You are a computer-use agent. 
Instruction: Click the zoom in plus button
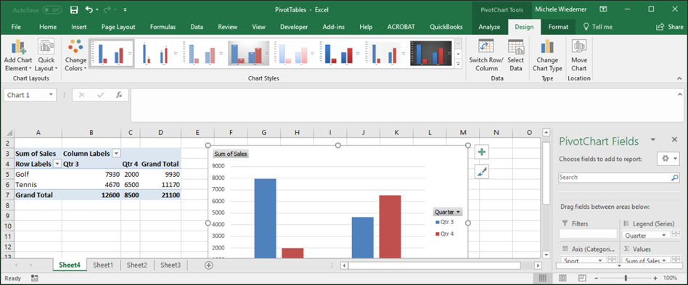click(655, 278)
